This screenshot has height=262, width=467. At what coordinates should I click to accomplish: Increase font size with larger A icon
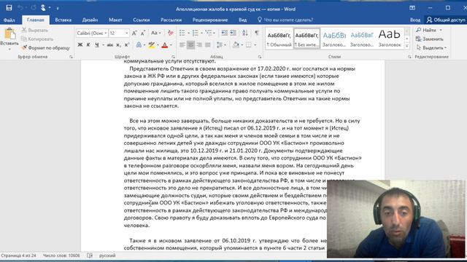[134, 33]
